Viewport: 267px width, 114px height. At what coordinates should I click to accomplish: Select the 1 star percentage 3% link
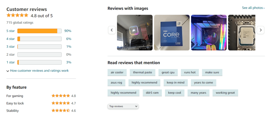pyautogui.click(x=69, y=62)
